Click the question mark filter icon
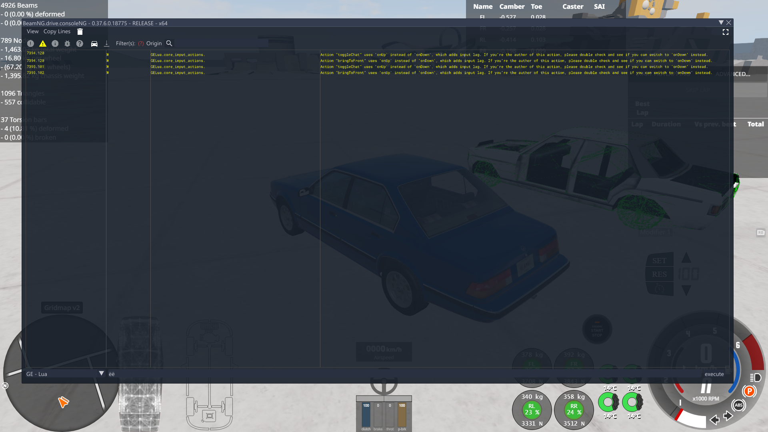768x432 pixels. tap(80, 44)
